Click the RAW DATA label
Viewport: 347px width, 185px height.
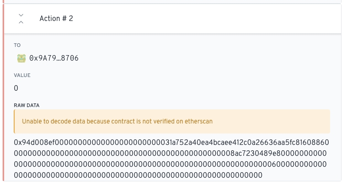pos(27,105)
